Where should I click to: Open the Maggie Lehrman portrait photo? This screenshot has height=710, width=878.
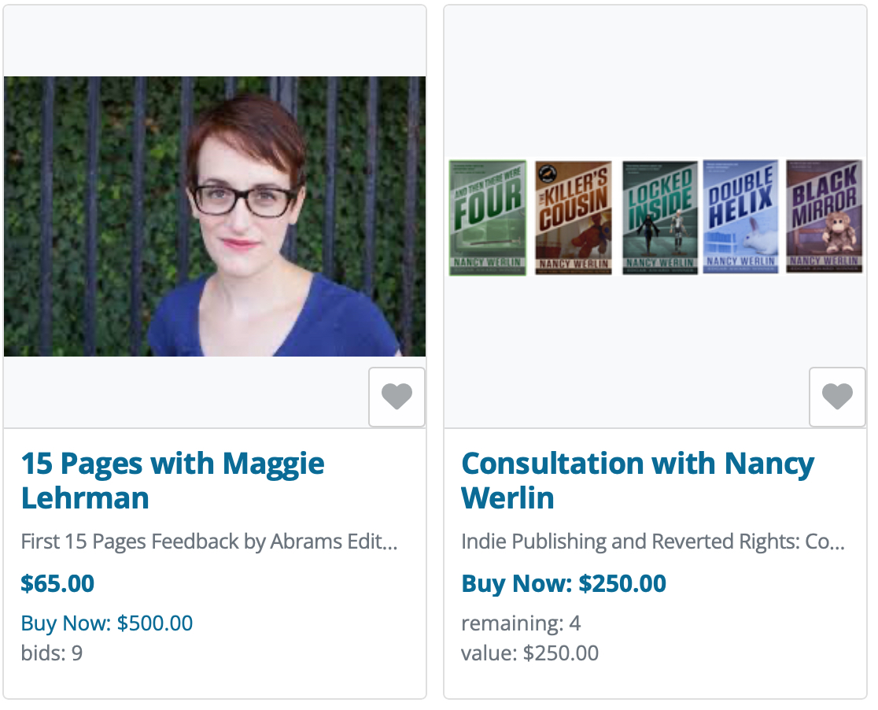tap(215, 216)
